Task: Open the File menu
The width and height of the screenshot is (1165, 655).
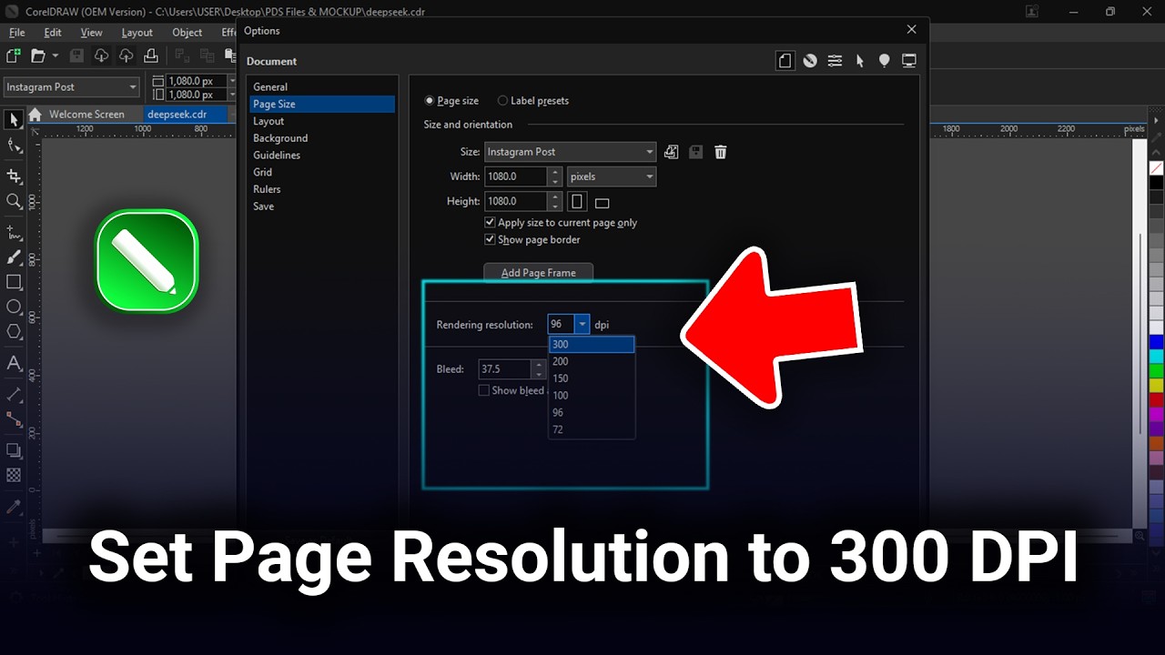Action: pos(16,33)
